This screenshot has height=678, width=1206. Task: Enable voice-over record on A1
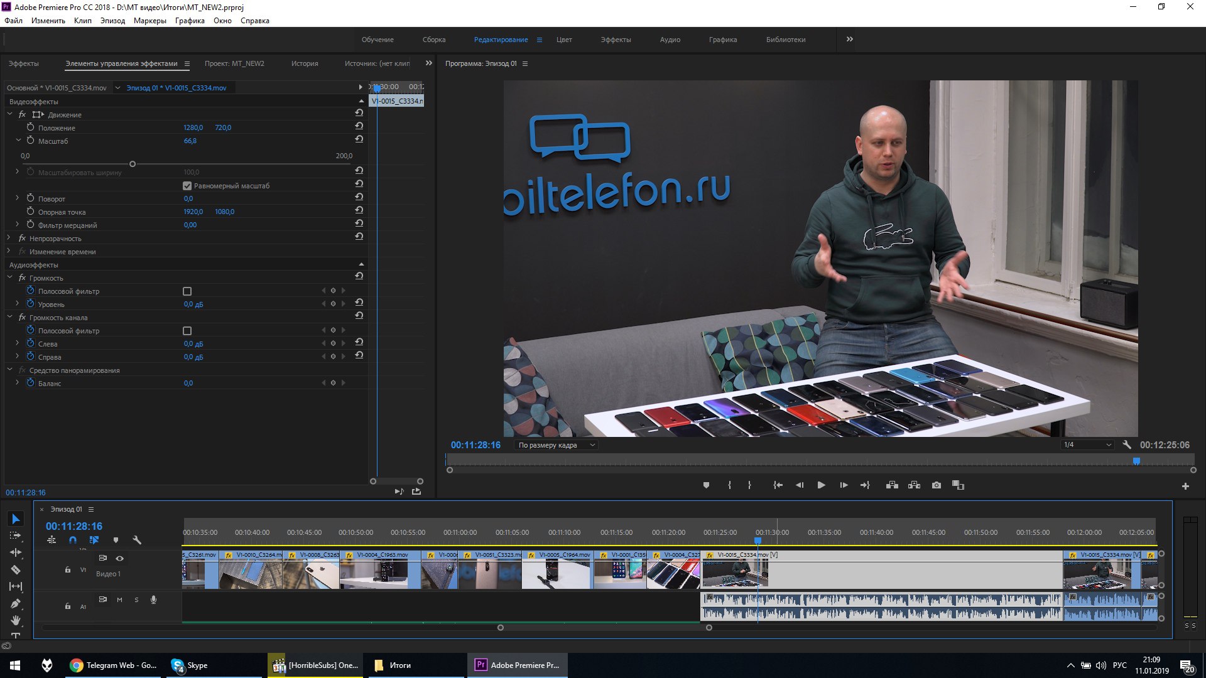click(153, 600)
